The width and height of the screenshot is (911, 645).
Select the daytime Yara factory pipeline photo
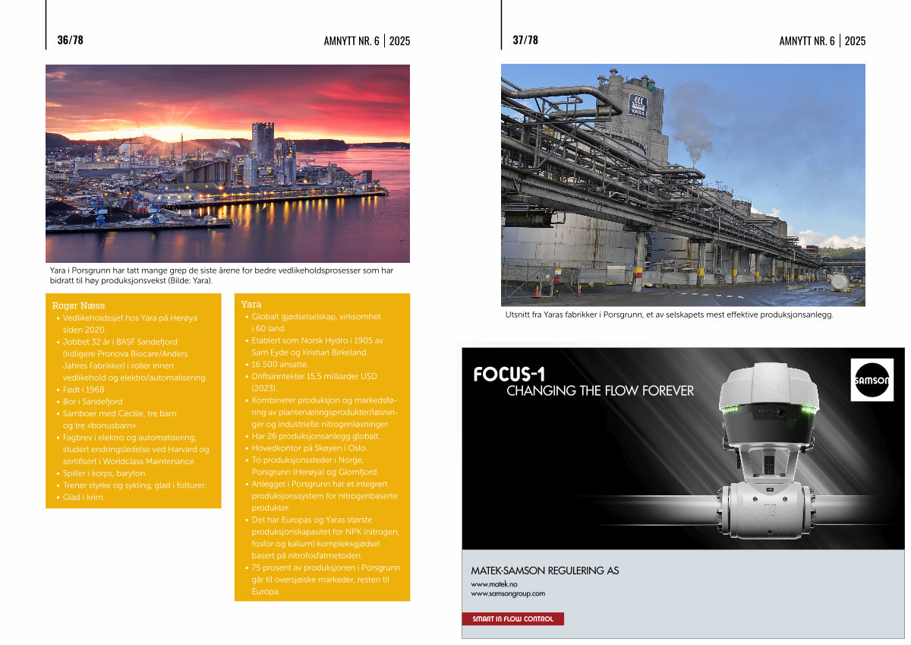click(x=682, y=185)
